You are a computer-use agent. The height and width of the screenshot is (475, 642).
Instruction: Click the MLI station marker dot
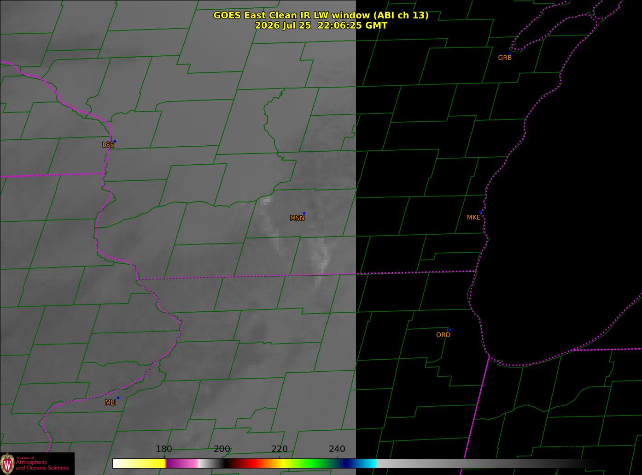pyautogui.click(x=118, y=398)
